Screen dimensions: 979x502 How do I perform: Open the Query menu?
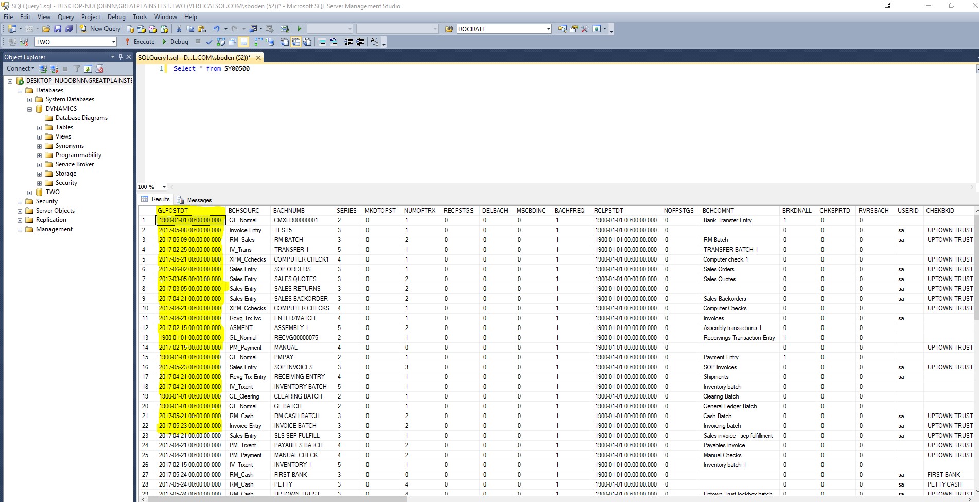(x=65, y=17)
